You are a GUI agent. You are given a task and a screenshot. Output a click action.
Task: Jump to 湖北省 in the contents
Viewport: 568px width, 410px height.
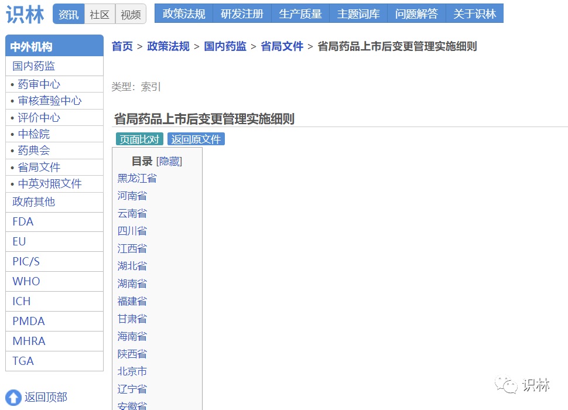pyautogui.click(x=132, y=266)
